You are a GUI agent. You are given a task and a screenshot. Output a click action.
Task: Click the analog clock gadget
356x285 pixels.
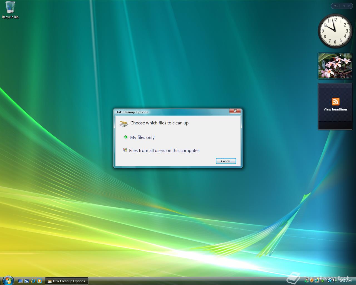tap(335, 31)
